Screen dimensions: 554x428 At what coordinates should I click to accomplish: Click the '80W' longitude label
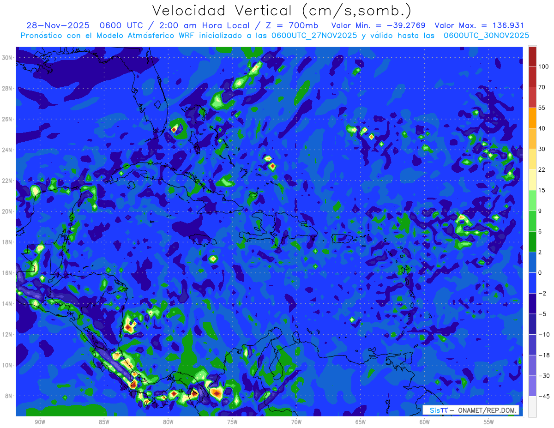coord(168,422)
